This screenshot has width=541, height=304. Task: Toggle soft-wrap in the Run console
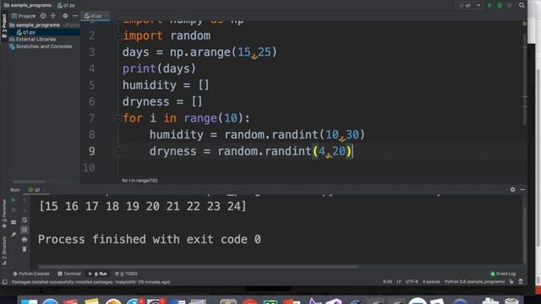[25, 220]
